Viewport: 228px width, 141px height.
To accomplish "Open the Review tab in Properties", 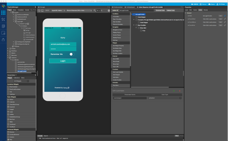I will tap(206, 10).
